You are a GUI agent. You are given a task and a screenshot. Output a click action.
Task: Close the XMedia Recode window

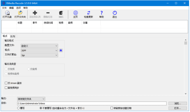184,3
